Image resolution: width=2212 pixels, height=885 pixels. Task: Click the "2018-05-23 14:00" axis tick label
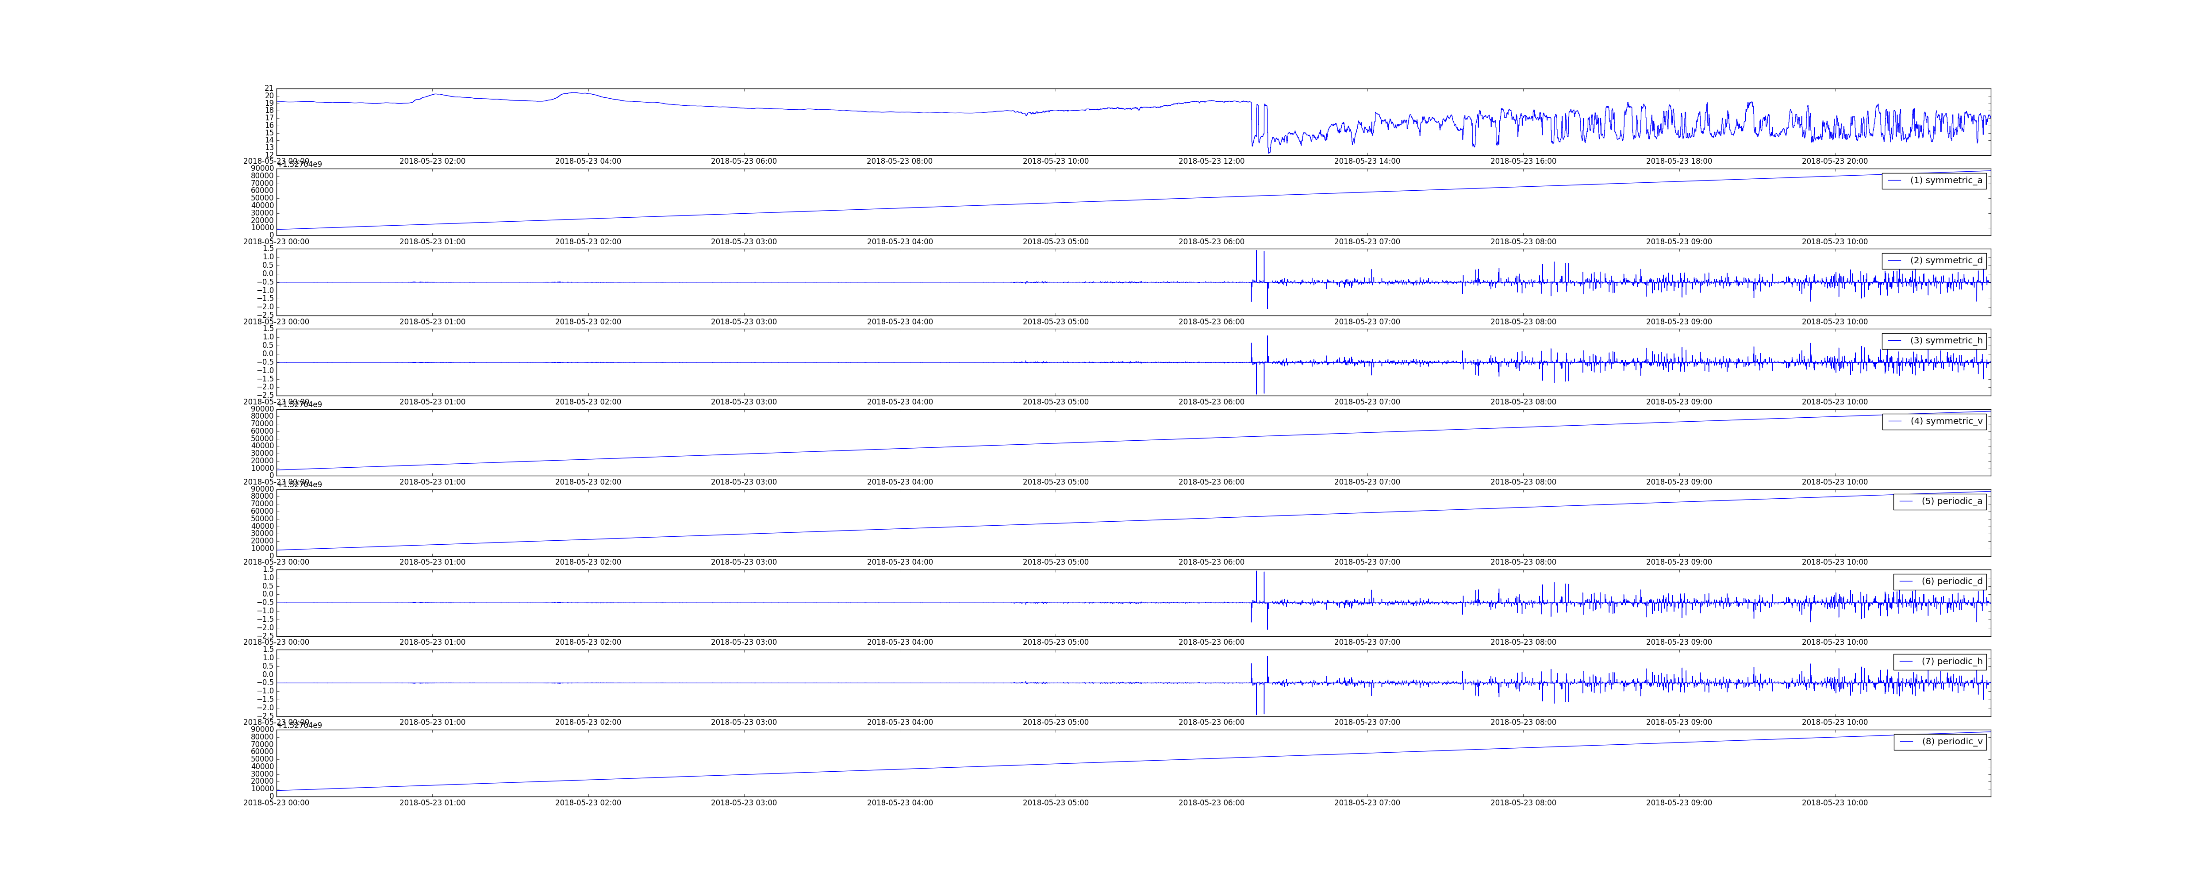tap(1367, 162)
